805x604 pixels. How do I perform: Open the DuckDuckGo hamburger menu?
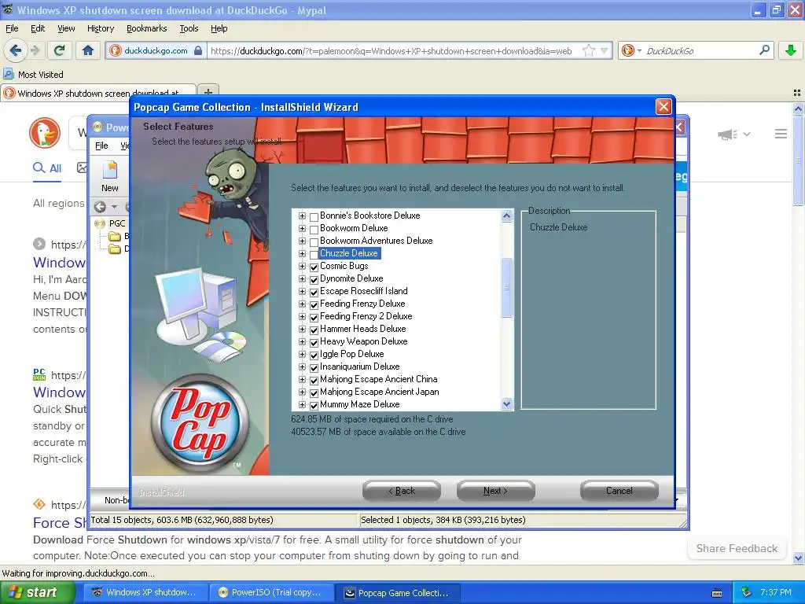tap(781, 134)
